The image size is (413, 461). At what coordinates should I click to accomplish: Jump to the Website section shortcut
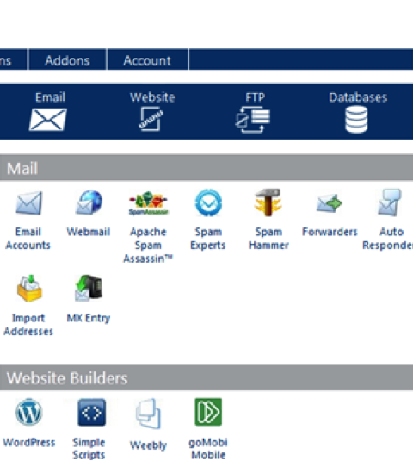152,111
